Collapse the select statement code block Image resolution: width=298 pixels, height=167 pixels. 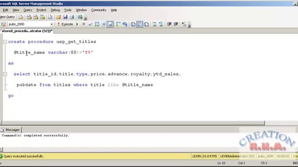click(5, 74)
